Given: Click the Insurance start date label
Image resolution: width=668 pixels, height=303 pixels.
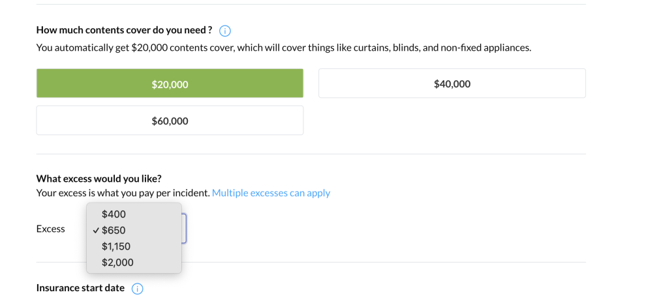Looking at the screenshot, I should click(80, 288).
